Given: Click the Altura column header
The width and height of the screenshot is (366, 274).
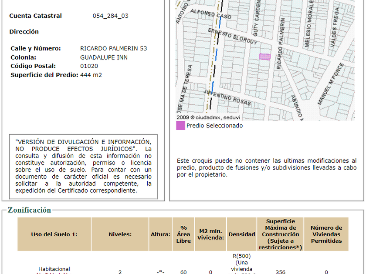Looking at the screenshot, I should click(160, 234).
